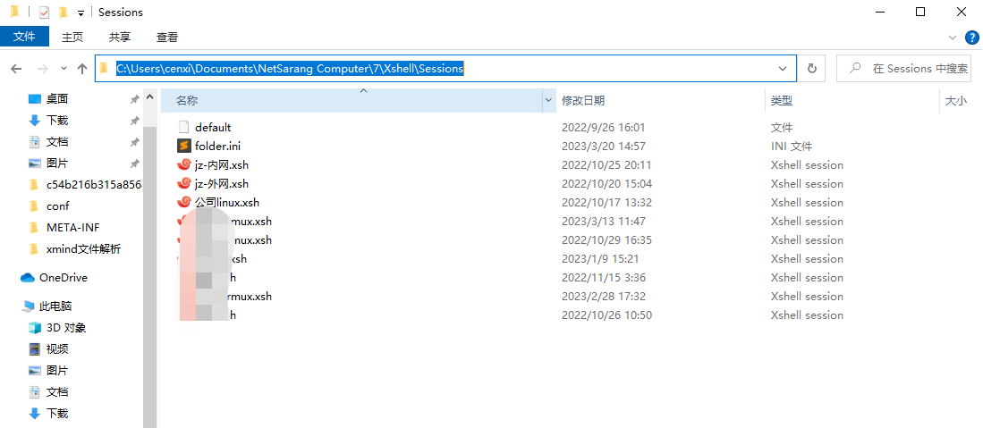Select the 公司linux.xsh file name
Viewport: 983px width, 428px height.
227,203
